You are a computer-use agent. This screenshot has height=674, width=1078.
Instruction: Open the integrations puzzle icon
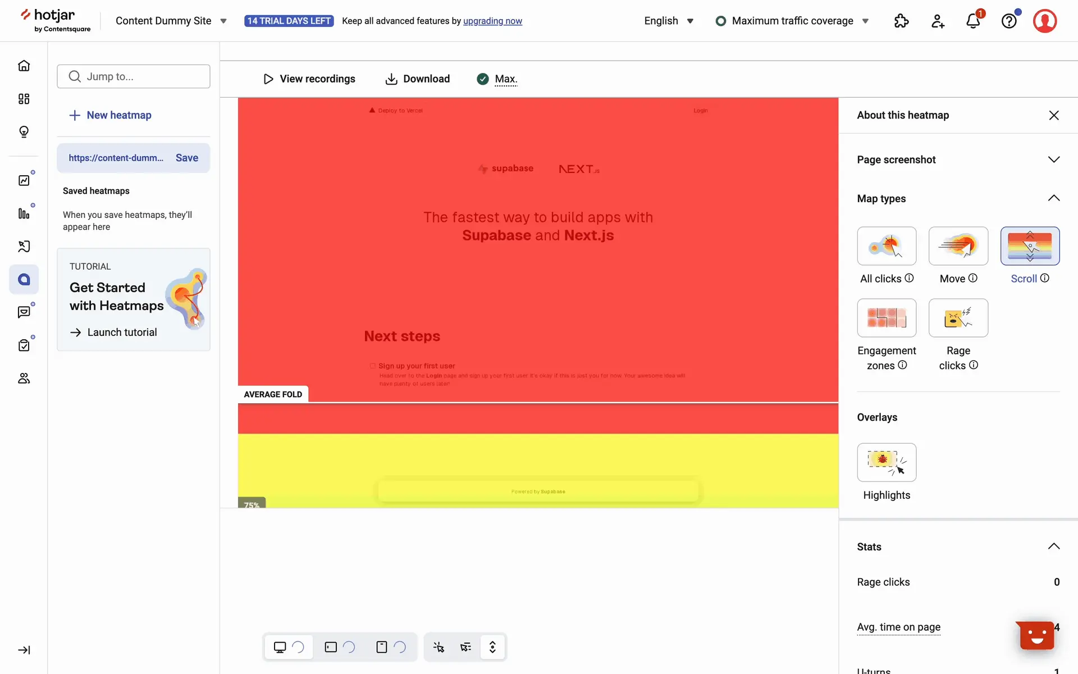tap(901, 21)
